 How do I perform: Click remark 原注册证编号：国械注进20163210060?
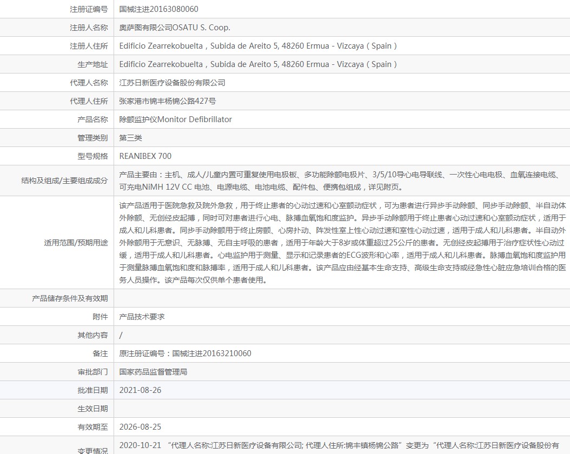coord(185,353)
